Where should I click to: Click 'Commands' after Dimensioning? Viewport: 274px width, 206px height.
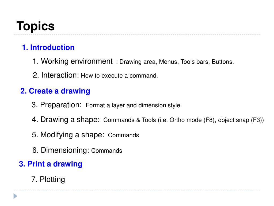click(x=106, y=151)
